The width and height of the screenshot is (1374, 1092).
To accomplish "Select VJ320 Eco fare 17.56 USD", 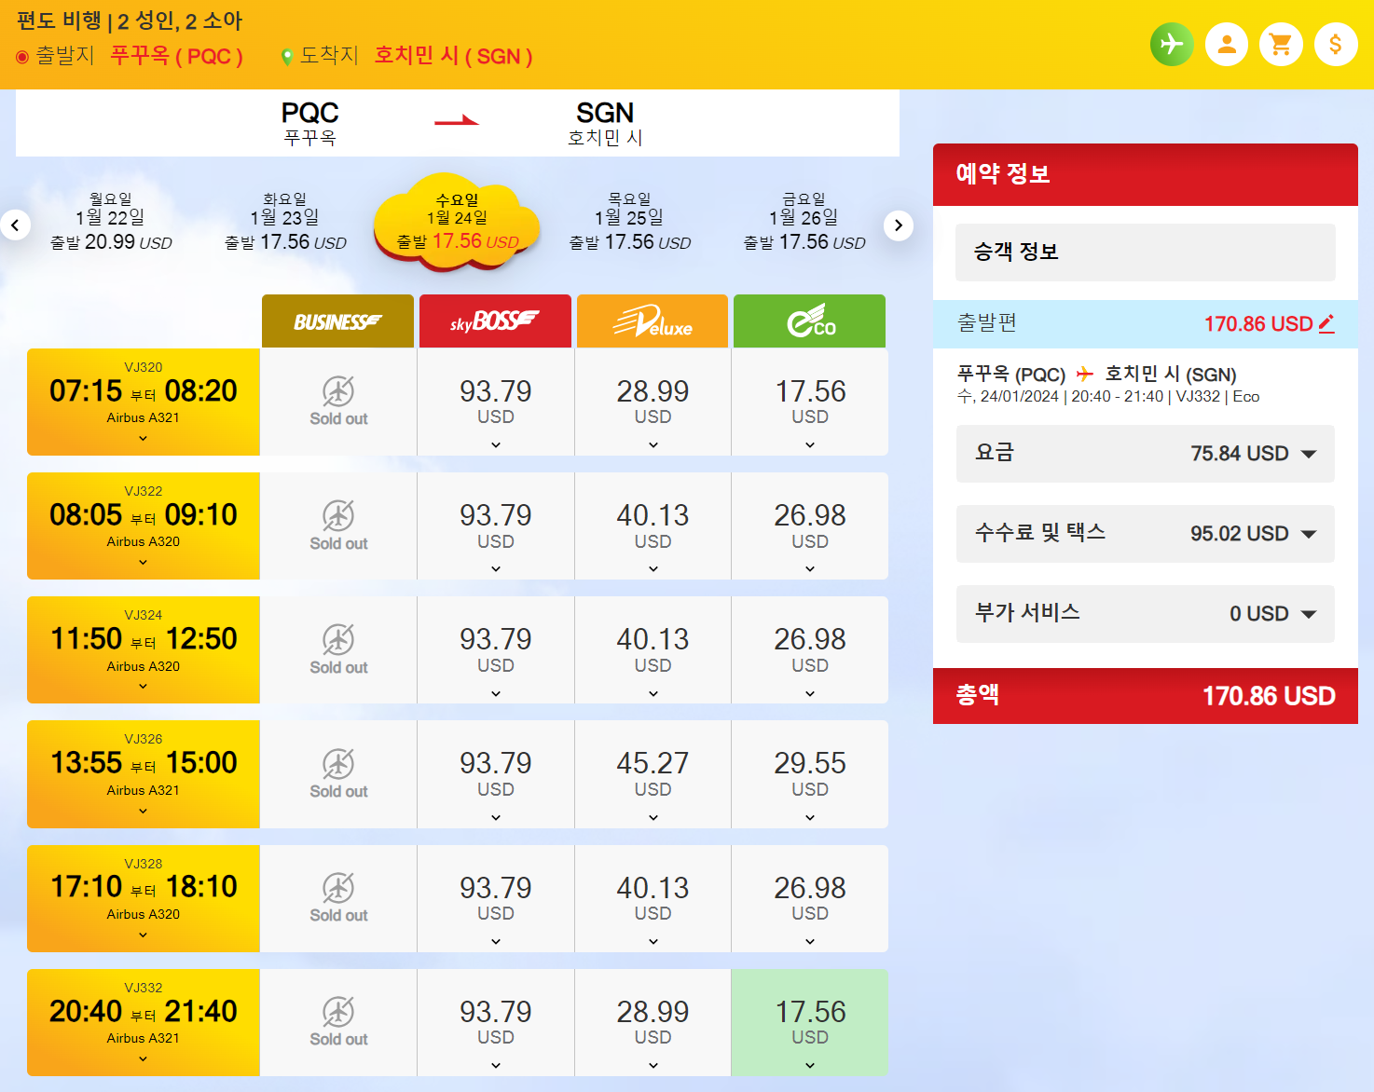I will coord(810,403).
